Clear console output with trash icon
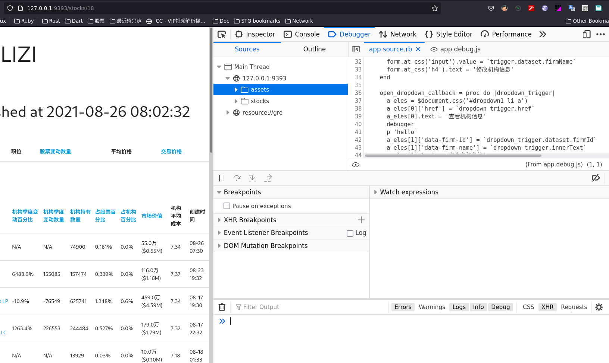 (222, 307)
